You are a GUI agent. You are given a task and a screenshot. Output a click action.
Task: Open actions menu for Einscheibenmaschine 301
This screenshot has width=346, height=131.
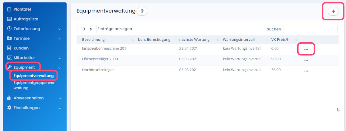306,50
